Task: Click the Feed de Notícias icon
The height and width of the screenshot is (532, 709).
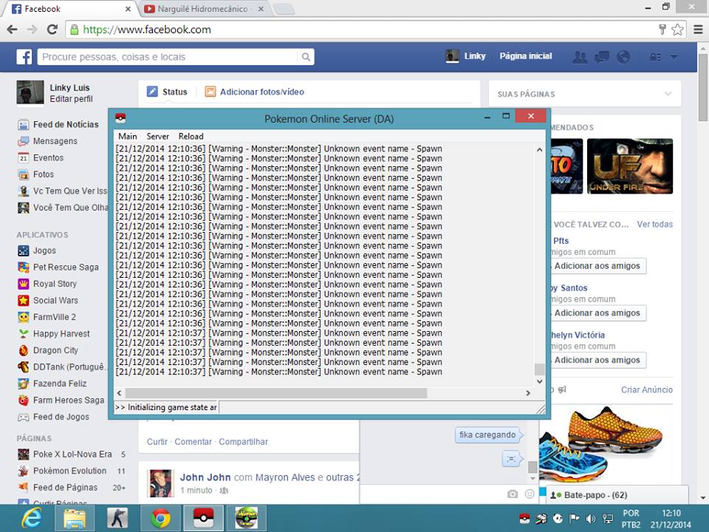Action: [x=23, y=124]
